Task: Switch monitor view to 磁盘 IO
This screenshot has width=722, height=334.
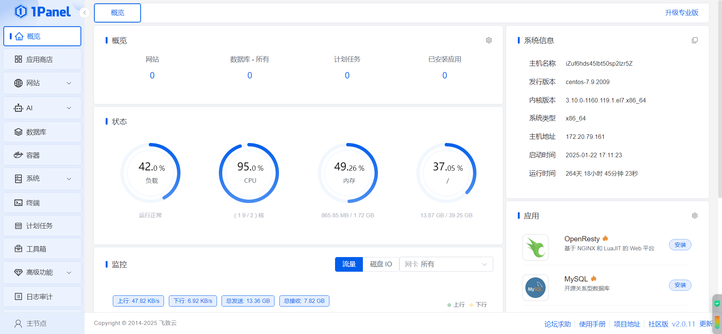Action: coord(381,264)
